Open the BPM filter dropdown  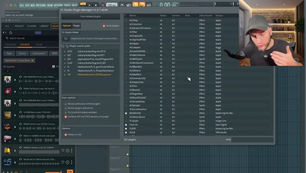(x=54, y=54)
